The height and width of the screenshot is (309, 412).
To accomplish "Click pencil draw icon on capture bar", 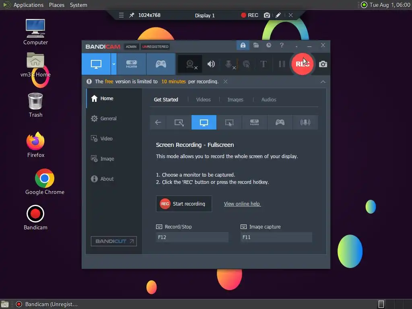I will [x=278, y=15].
